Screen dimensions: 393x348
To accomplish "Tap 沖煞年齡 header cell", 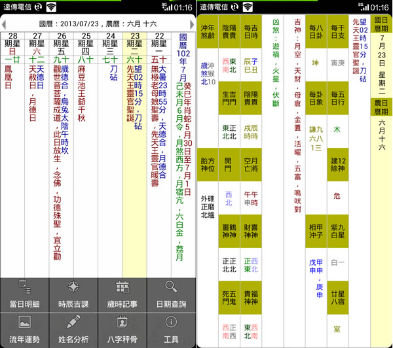I will tap(208, 31).
